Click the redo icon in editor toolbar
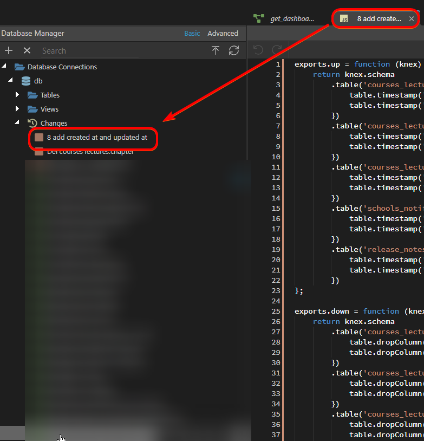This screenshot has height=441, width=424. [277, 50]
